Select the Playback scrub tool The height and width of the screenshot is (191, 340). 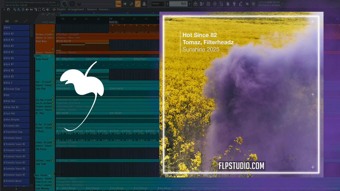pos(48,10)
